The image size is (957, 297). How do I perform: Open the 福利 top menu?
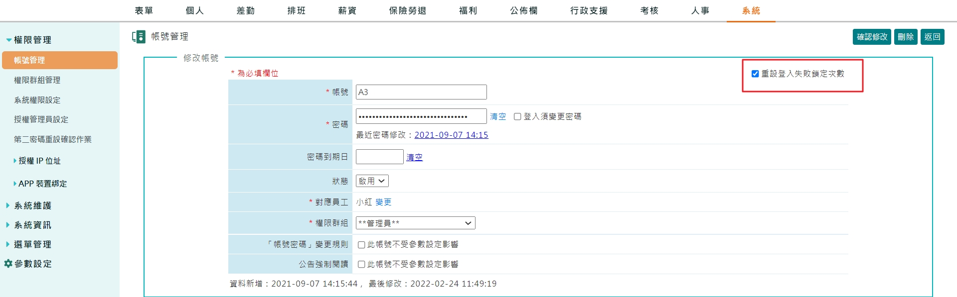[x=468, y=10]
